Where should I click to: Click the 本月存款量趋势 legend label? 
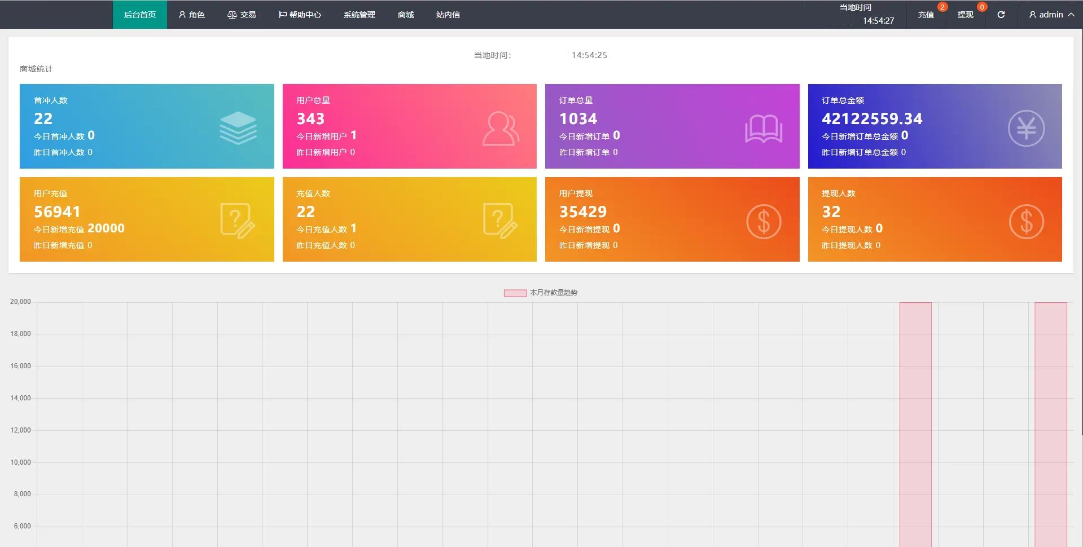pos(554,293)
